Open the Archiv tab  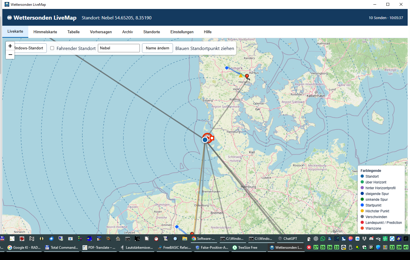[x=128, y=32]
